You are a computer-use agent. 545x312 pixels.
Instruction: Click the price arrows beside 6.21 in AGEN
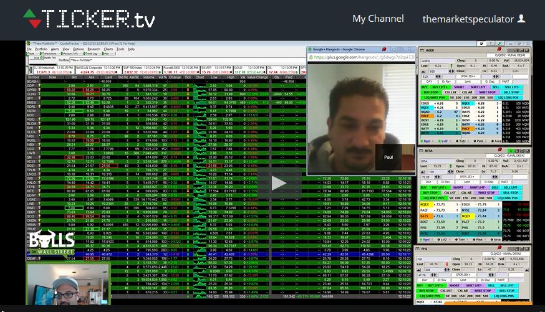pyautogui.click(x=438, y=77)
